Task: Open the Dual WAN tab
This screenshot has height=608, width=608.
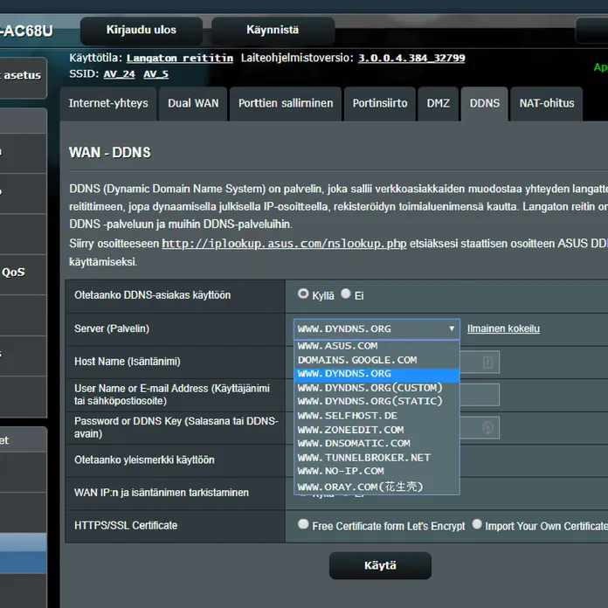Action: (x=193, y=103)
